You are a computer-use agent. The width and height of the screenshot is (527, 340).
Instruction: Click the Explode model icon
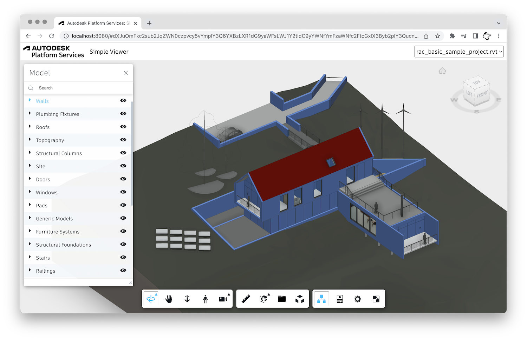point(300,299)
